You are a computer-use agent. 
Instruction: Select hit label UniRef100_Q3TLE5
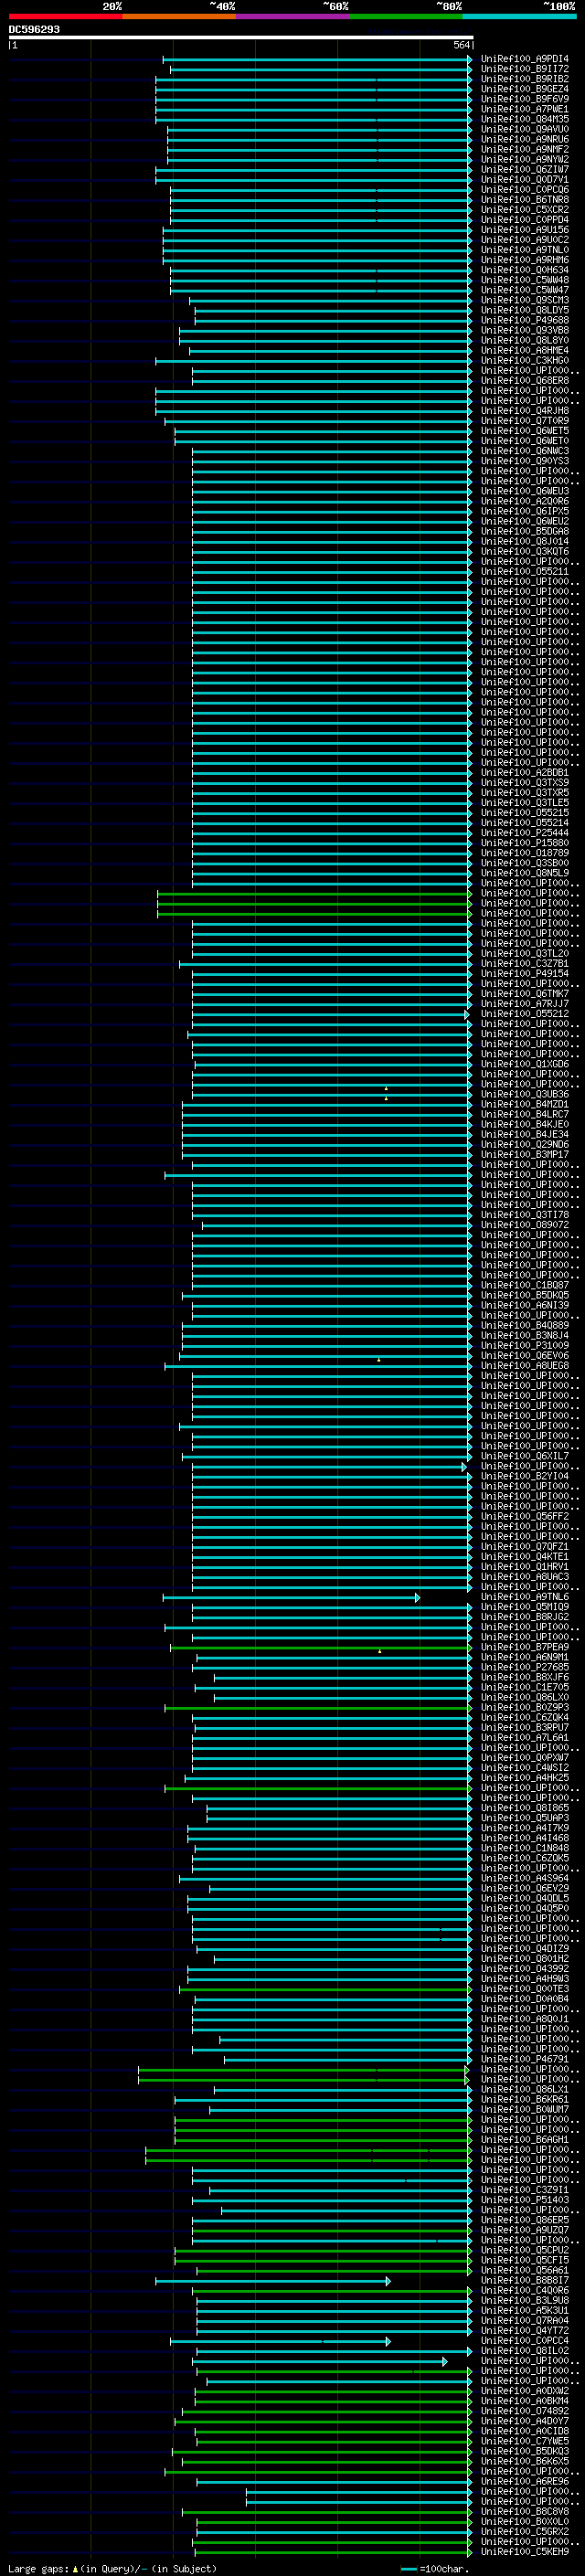point(524,802)
